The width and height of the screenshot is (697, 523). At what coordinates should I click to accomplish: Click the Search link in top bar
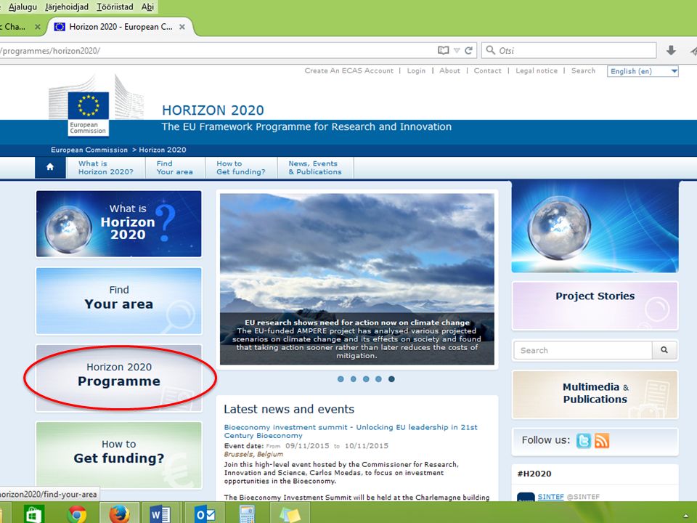(583, 70)
